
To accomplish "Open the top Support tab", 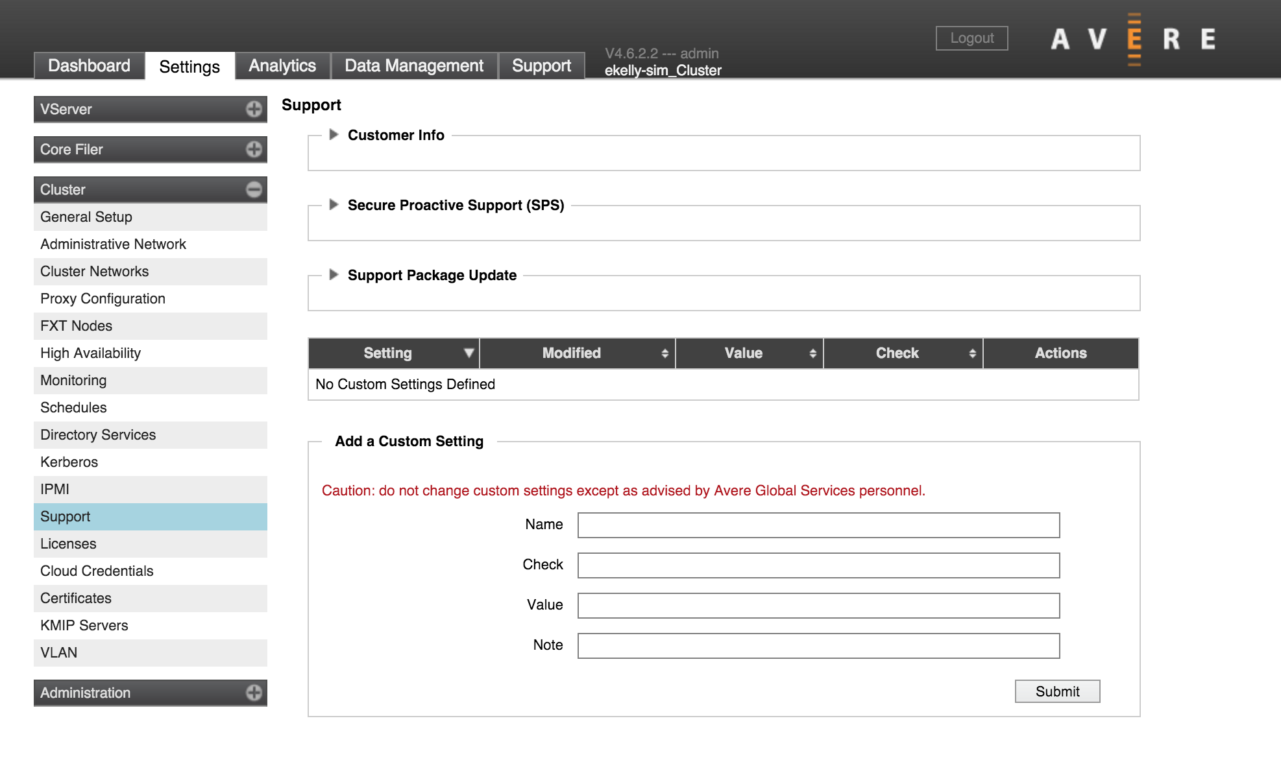I will pos(541,65).
